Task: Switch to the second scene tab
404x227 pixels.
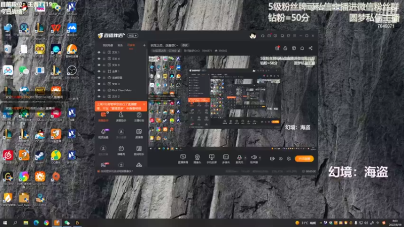Action: (120, 45)
